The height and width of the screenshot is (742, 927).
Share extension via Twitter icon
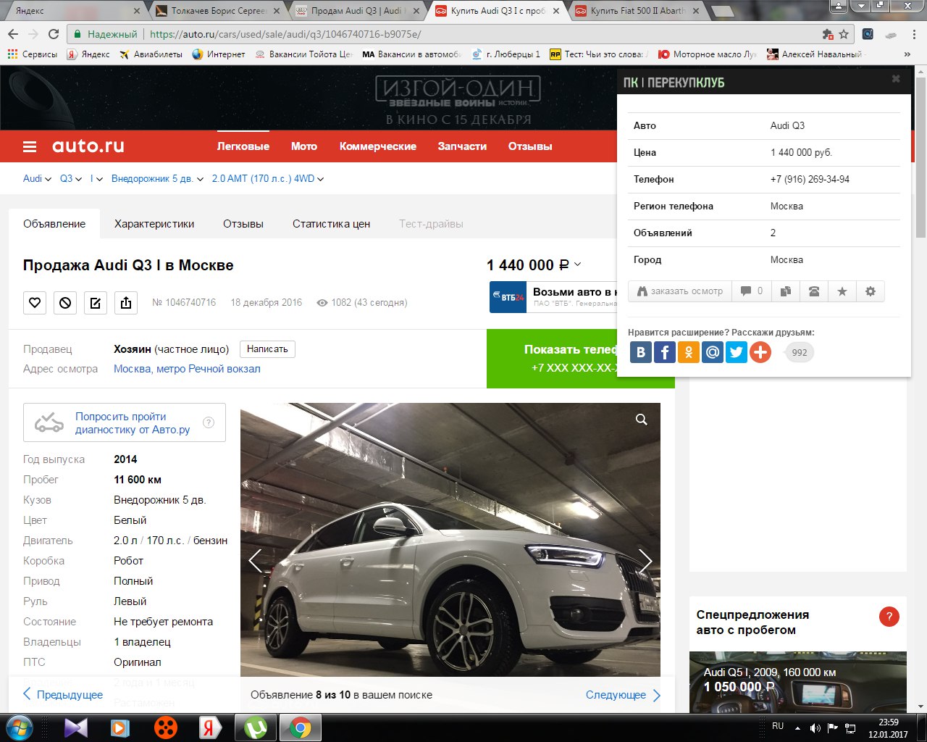(737, 352)
